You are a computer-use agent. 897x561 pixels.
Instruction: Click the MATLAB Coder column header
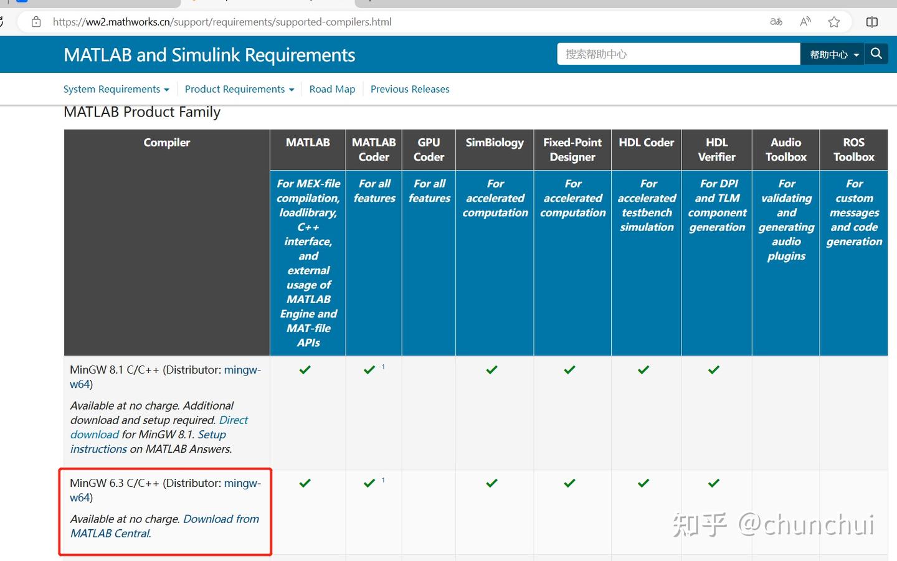tap(374, 150)
